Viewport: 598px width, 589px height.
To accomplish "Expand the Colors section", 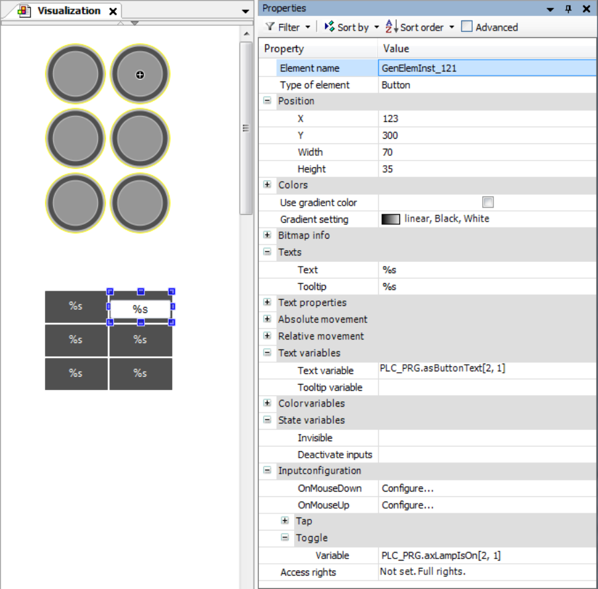I will point(267,185).
